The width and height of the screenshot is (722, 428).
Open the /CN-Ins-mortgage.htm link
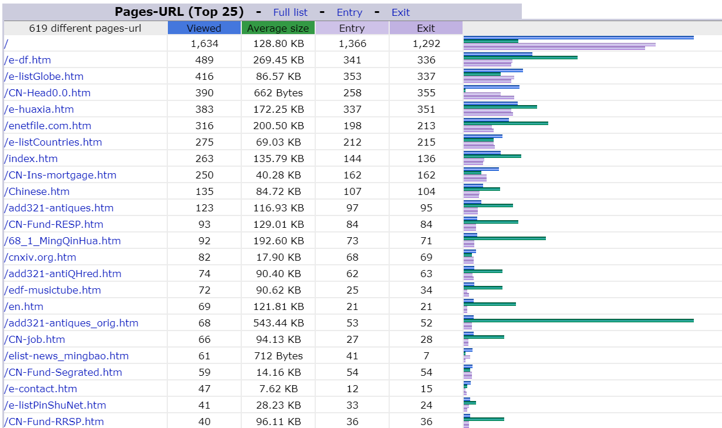[x=60, y=175]
